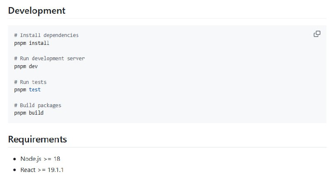Click the '# Install dependencies' comment line
The height and width of the screenshot is (179, 332).
click(46, 35)
